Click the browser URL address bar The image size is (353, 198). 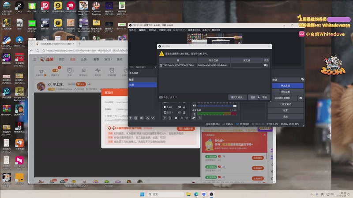coord(86,51)
